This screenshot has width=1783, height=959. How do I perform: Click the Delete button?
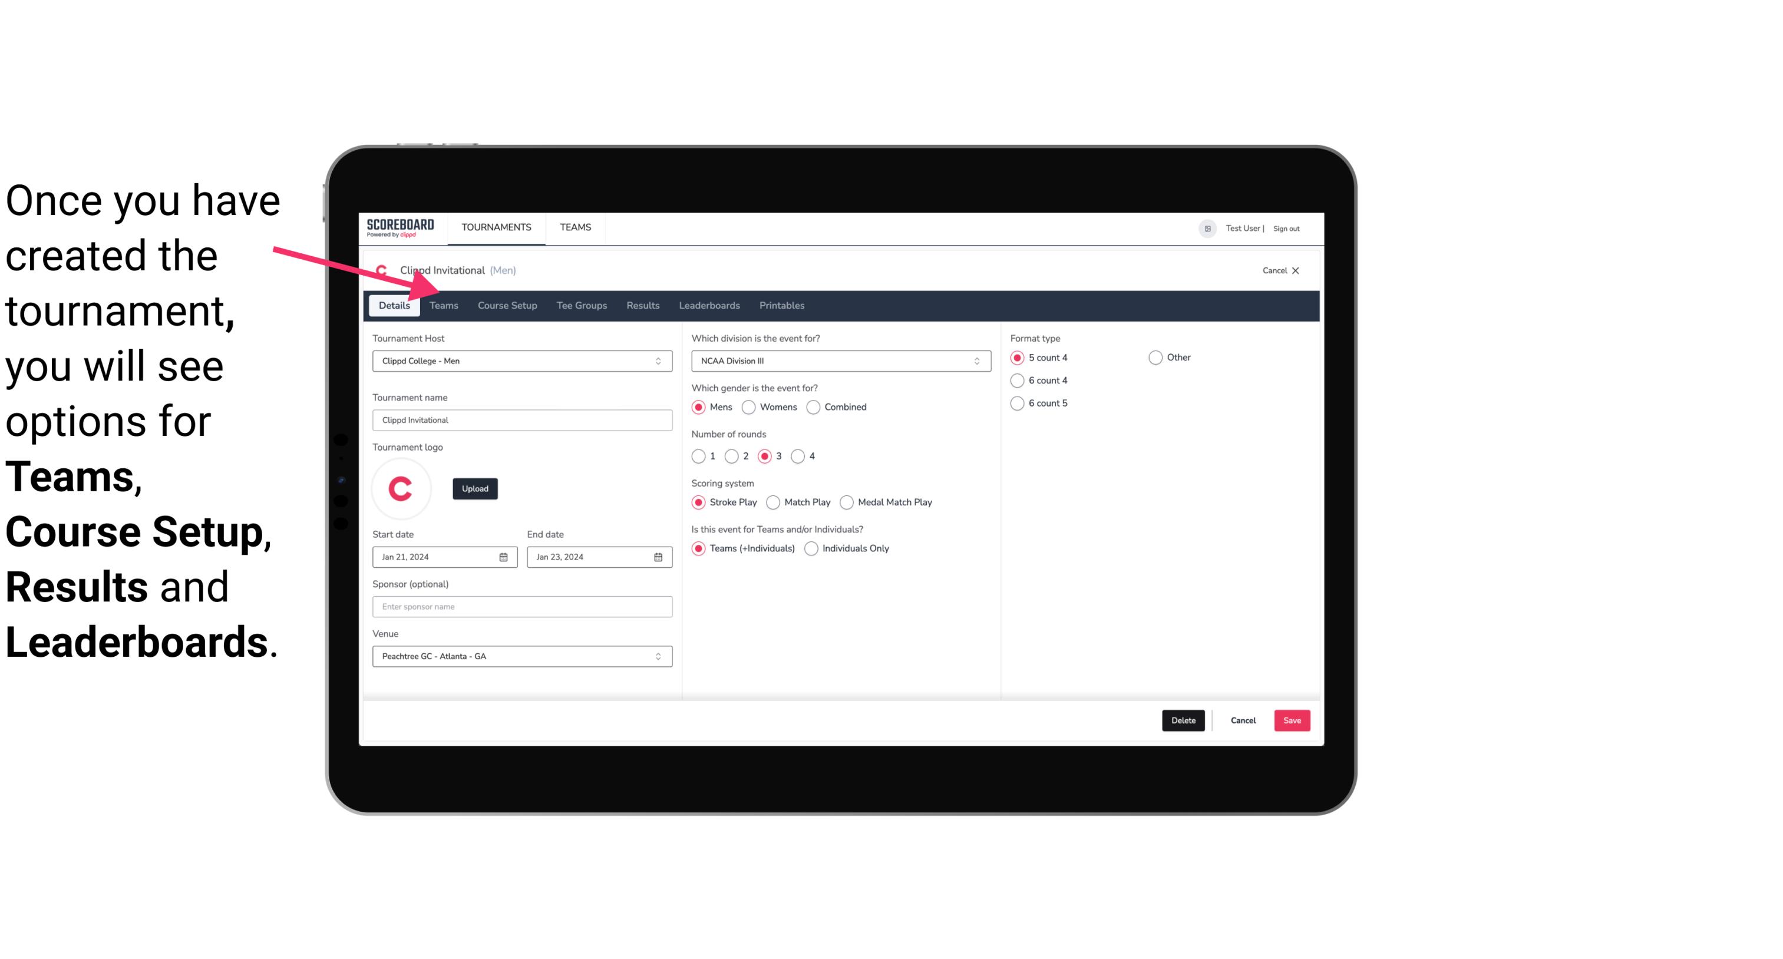click(x=1182, y=720)
